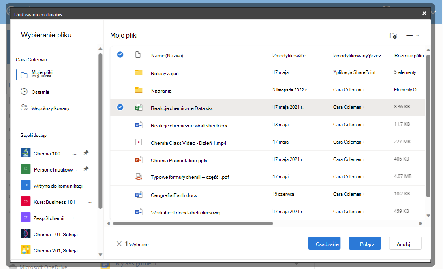Open the Współużytkowany shared files view
443x269 pixels.
51,108
